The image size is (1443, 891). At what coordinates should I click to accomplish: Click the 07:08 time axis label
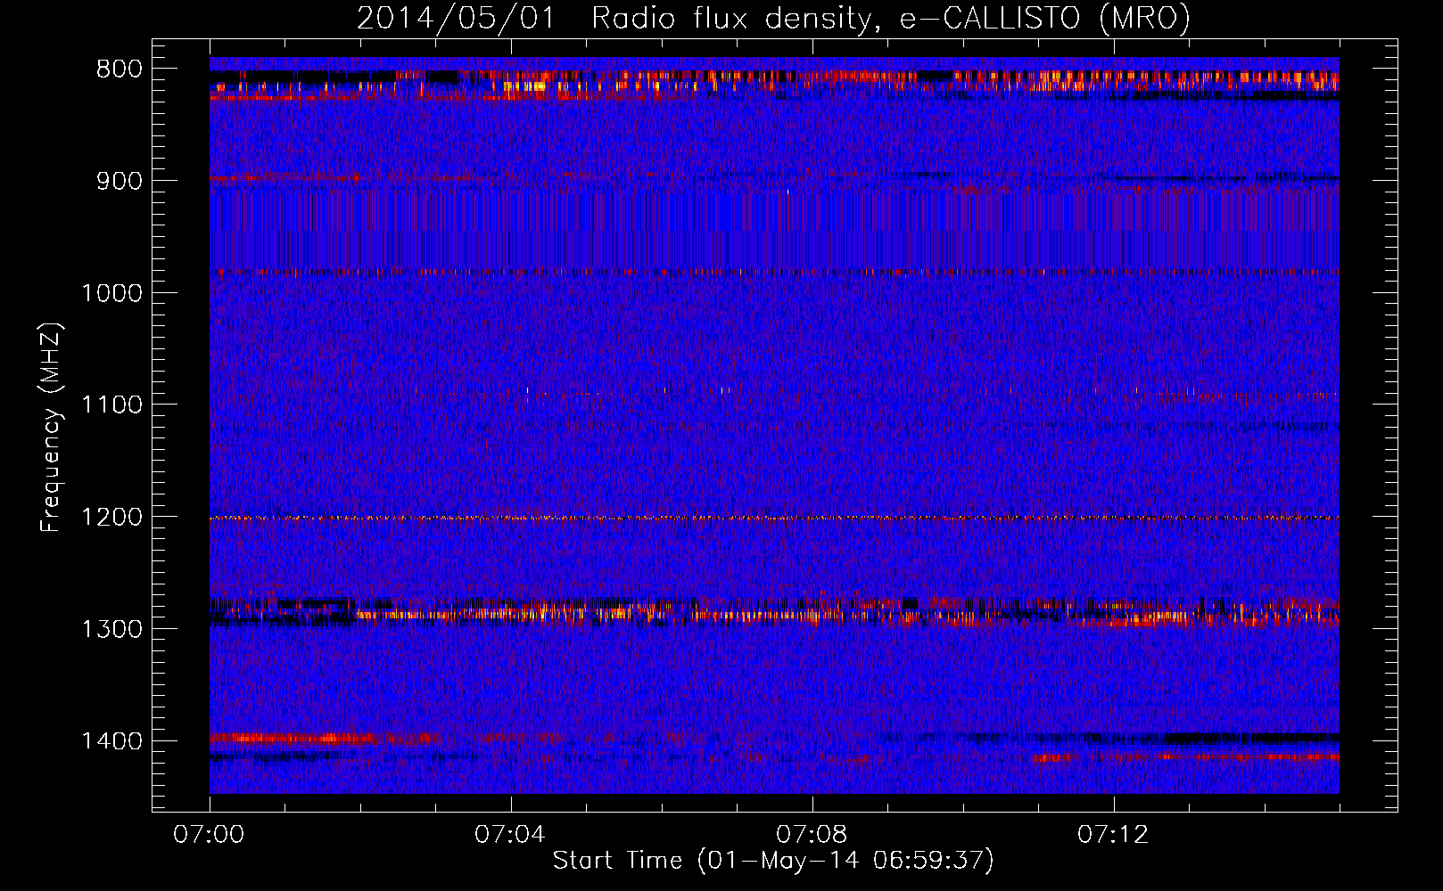point(812,835)
